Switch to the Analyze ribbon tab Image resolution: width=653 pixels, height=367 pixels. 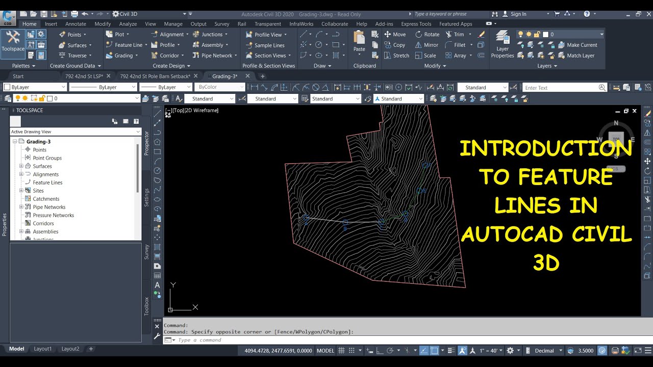128,23
